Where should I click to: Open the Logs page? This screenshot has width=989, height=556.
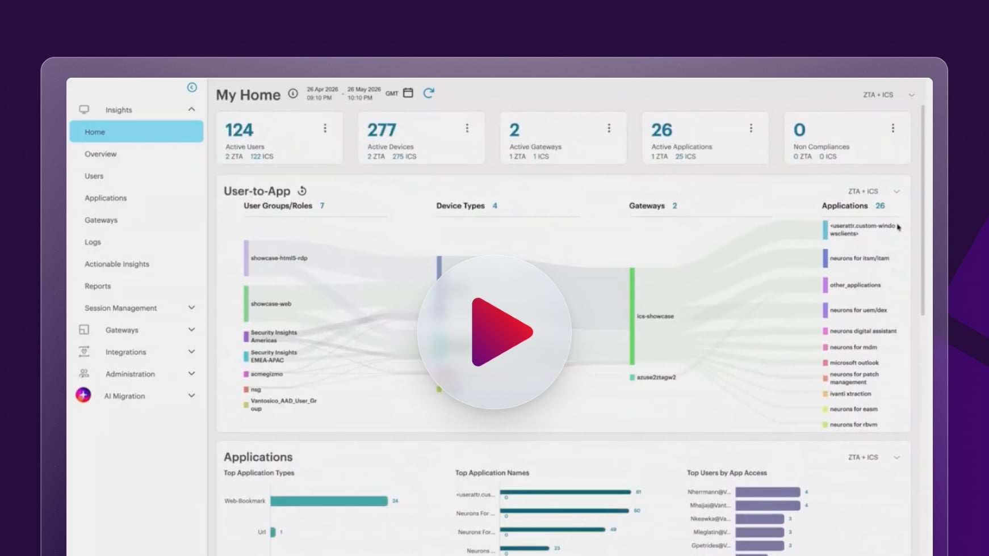[x=93, y=242]
